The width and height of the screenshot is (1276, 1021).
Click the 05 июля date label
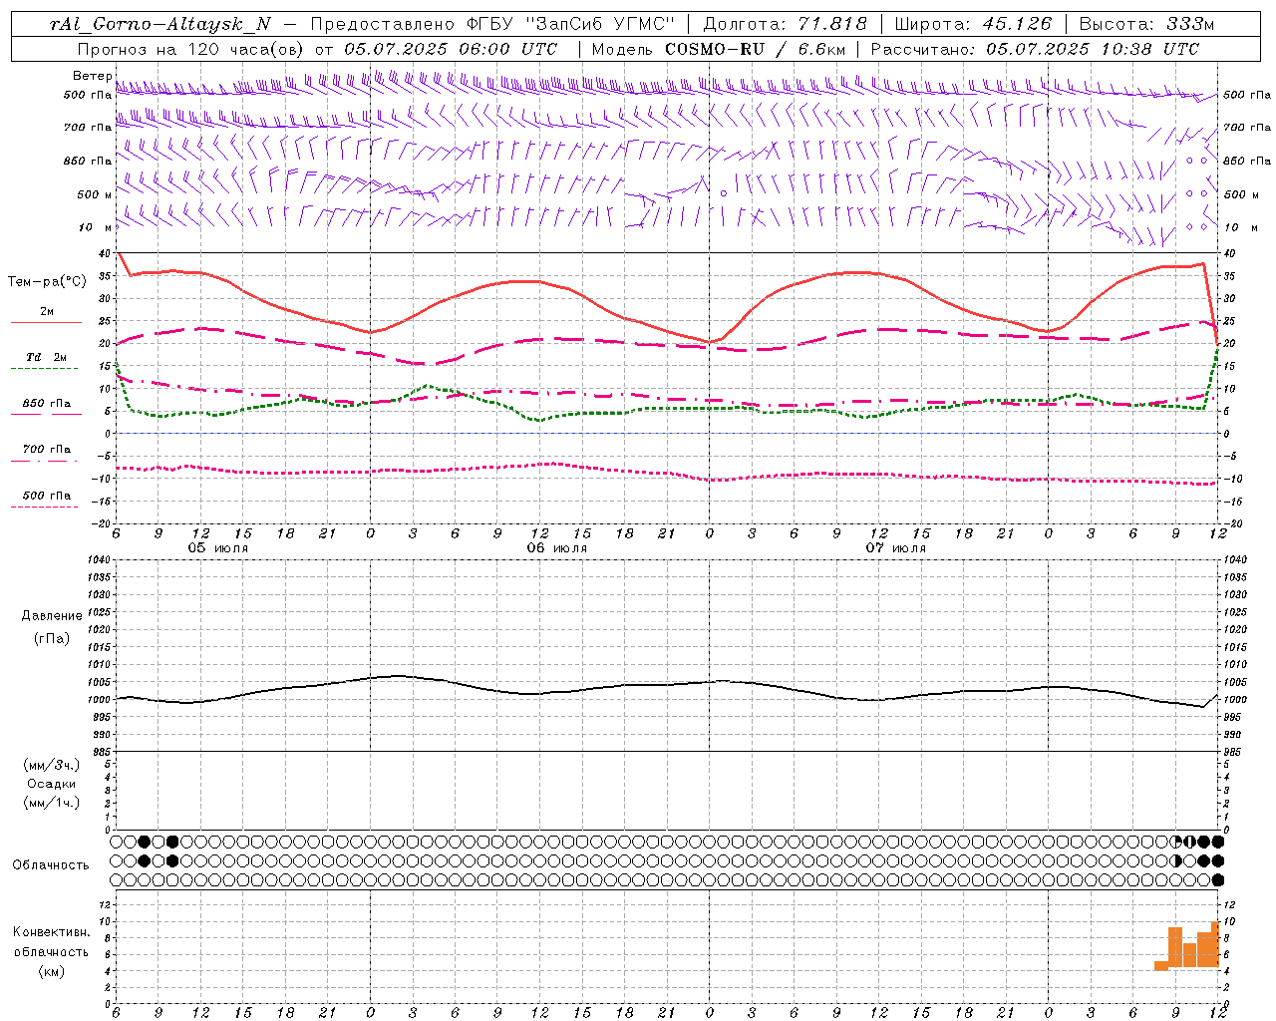tap(218, 548)
